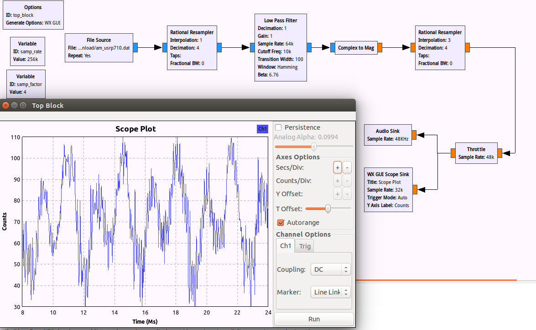
Task: Enable the Persistence checkbox
Action: [x=279, y=127]
